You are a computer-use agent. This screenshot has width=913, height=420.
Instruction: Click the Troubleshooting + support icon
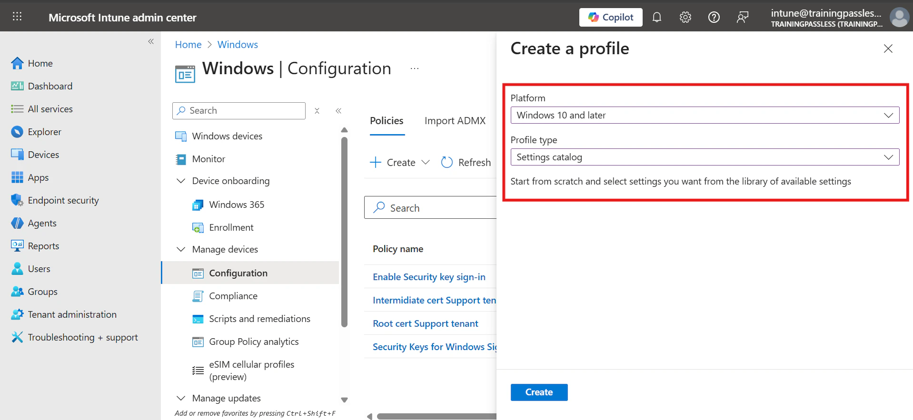17,337
